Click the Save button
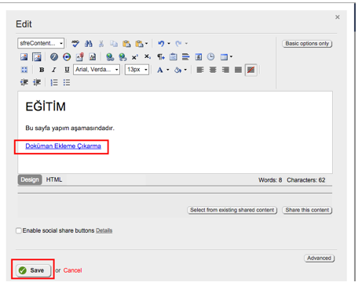The height and width of the screenshot is (286, 362). coord(33,270)
